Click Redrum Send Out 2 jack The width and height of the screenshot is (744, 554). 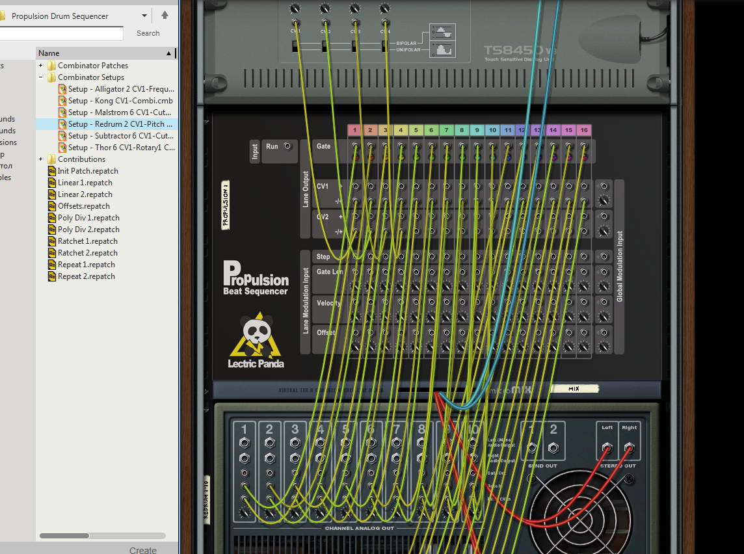tap(553, 448)
